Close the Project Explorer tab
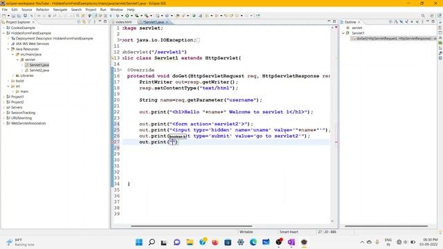This screenshot has width=443, height=249. pyautogui.click(x=33, y=22)
